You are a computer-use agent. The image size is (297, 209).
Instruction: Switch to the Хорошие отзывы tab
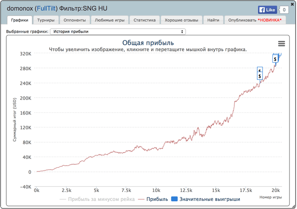click(x=182, y=20)
